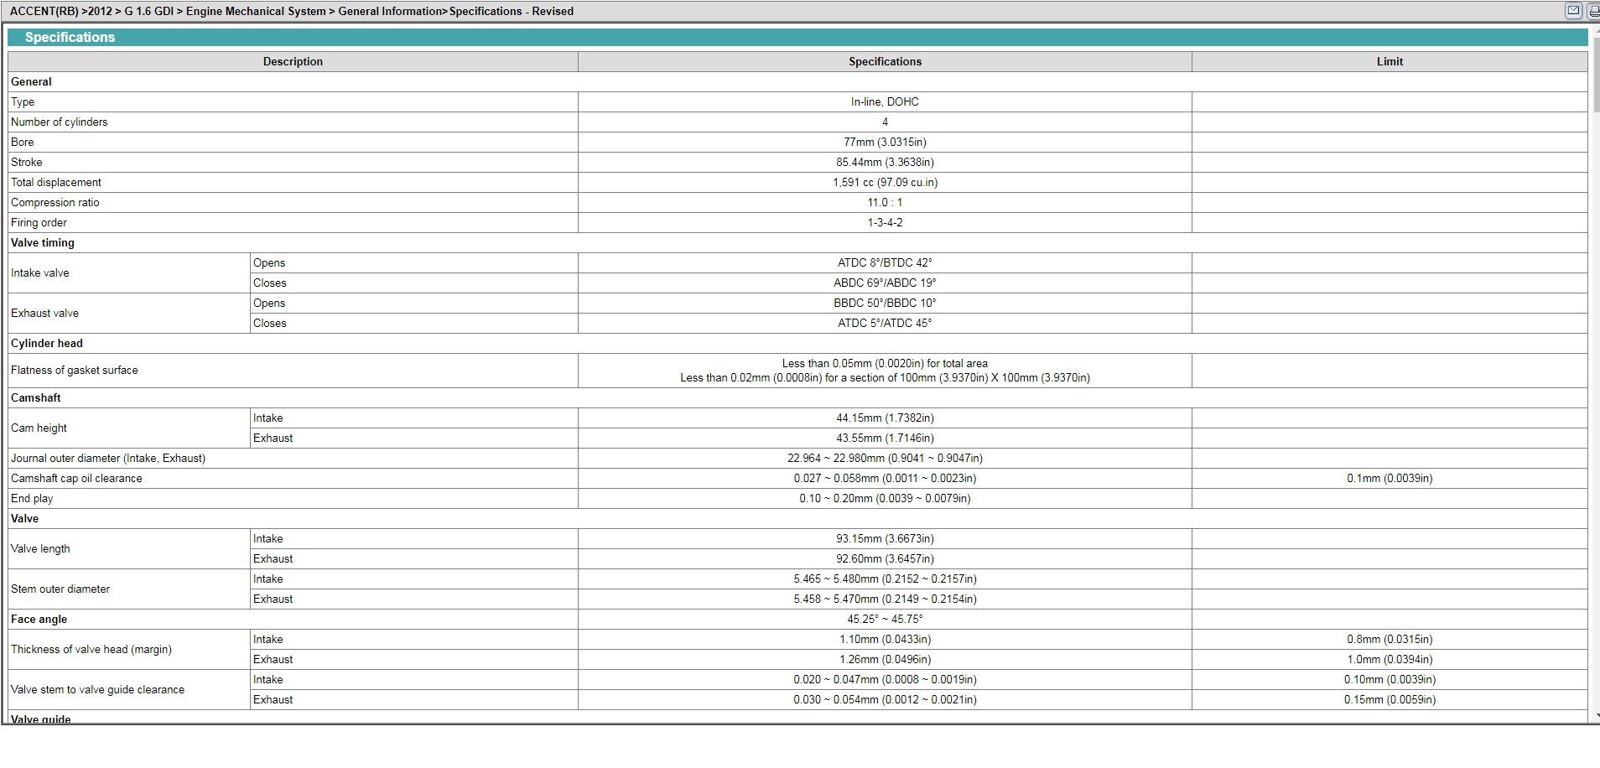Click the 'Face angle' row label

point(39,619)
